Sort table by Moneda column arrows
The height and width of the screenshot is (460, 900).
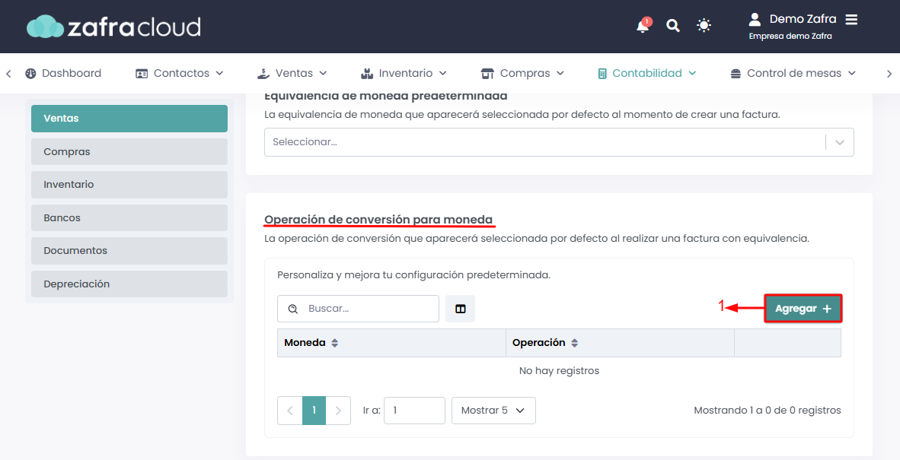[334, 343]
